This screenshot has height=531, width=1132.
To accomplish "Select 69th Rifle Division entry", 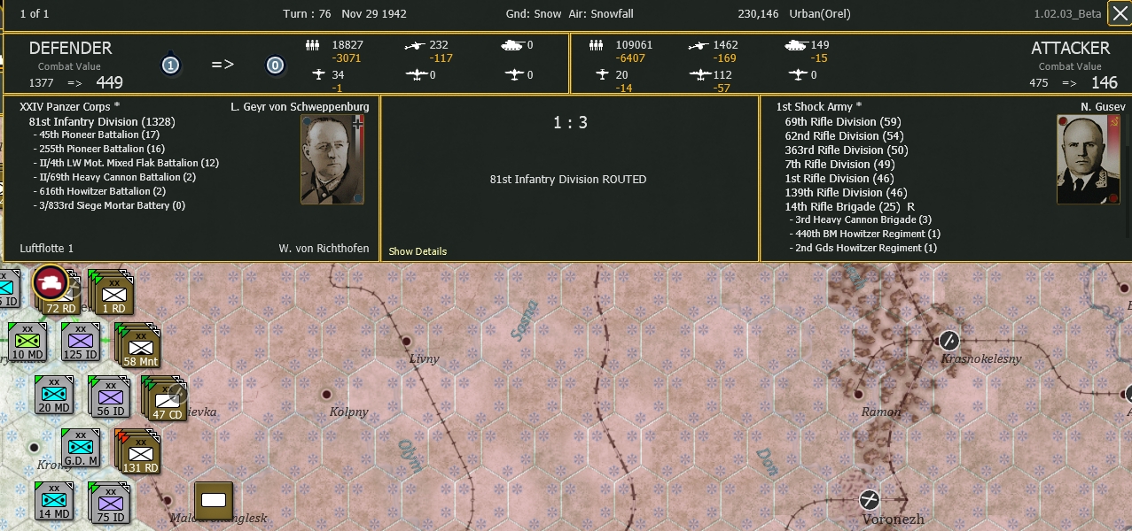I will 843,122.
